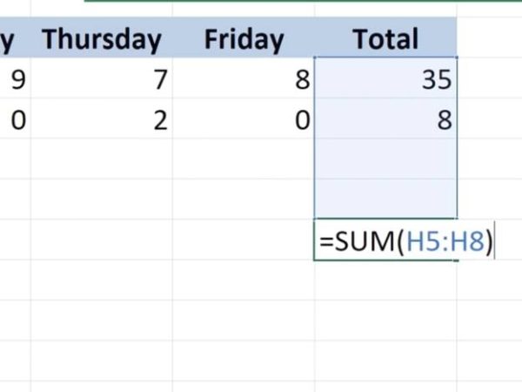
Task: Select second empty Total cell above formula
Action: tap(385, 199)
